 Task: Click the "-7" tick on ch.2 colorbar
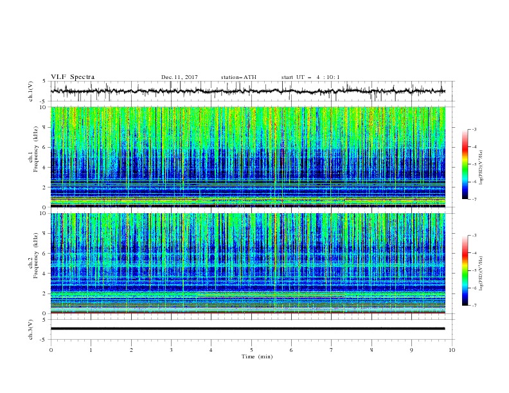pos(474,306)
